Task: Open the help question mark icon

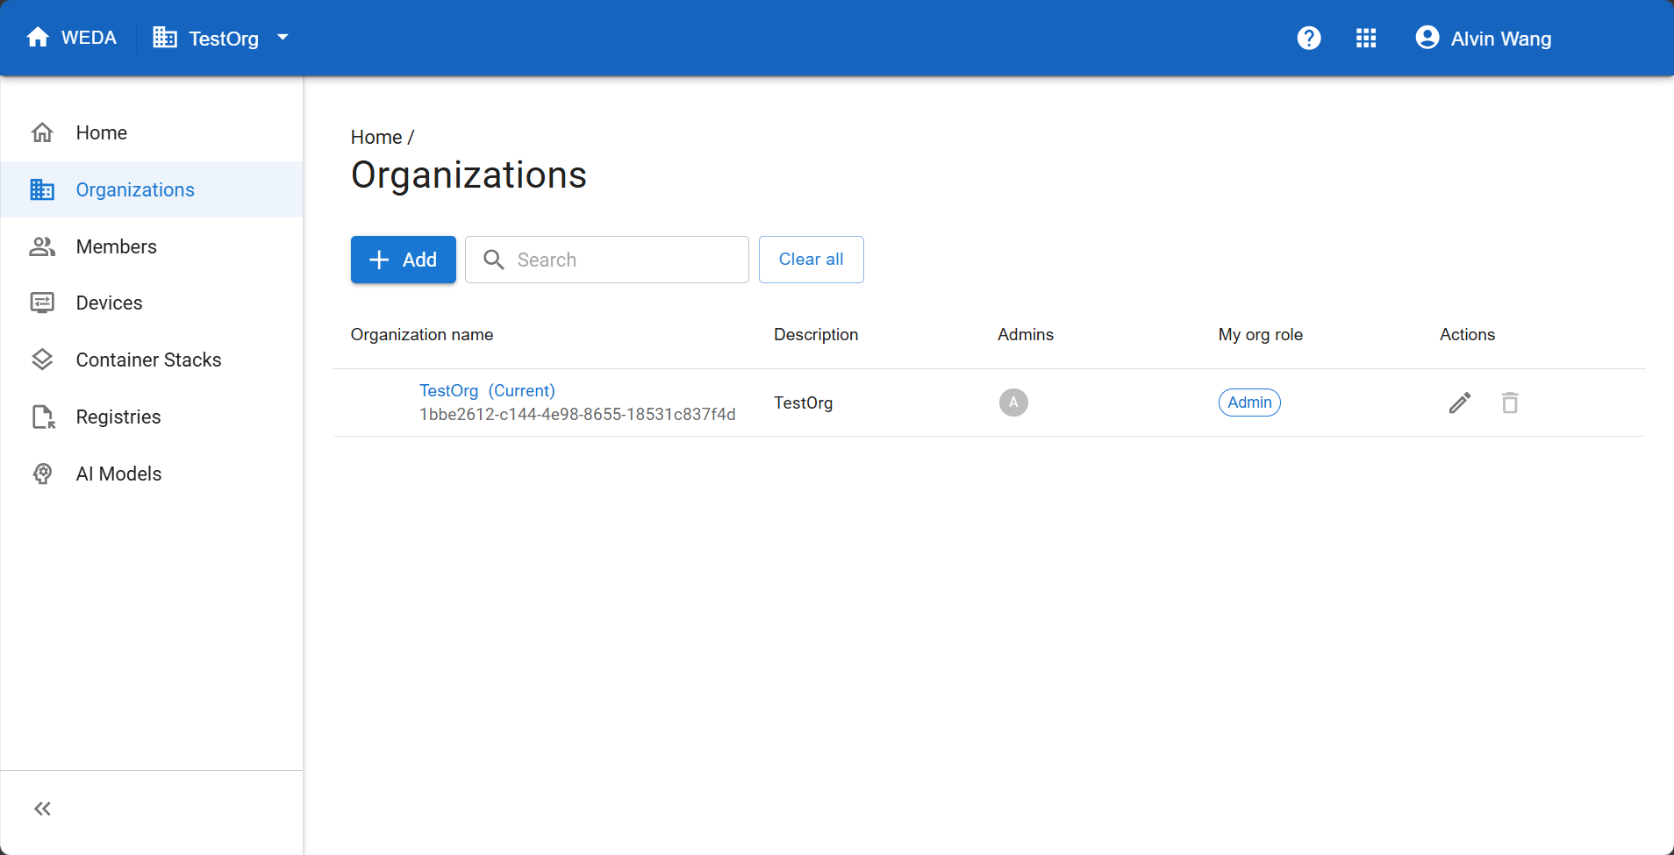Action: (x=1309, y=38)
